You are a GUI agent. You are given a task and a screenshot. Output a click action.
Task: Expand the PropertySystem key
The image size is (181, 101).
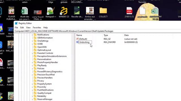click(x=32, y=84)
